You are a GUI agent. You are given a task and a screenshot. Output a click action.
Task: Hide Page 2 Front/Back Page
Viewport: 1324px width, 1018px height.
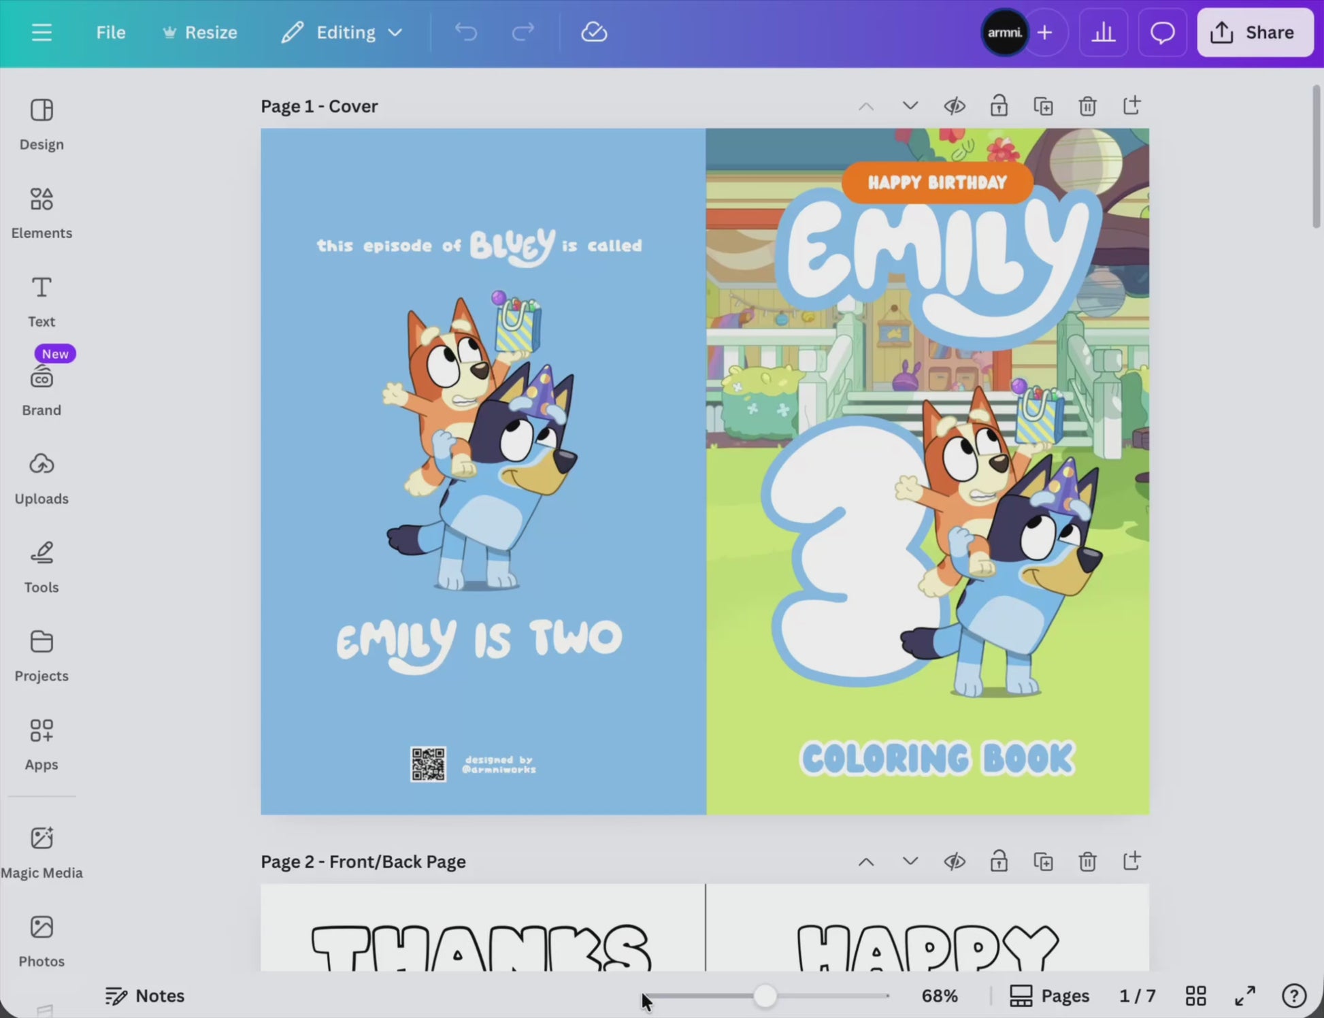[955, 861]
